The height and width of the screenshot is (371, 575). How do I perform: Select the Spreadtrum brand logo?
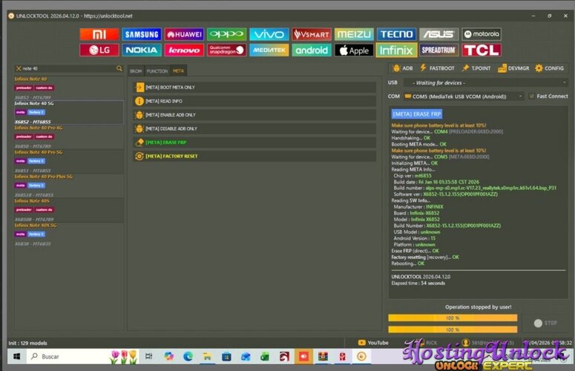(x=439, y=50)
